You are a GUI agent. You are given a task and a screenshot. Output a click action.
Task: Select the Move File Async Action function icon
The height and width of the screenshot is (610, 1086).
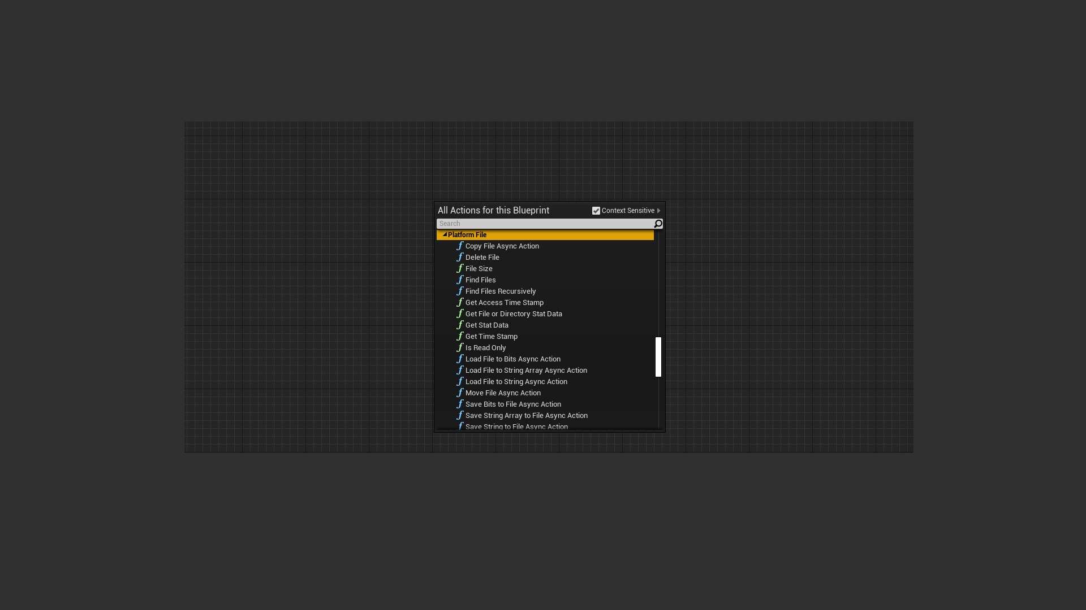pyautogui.click(x=460, y=393)
